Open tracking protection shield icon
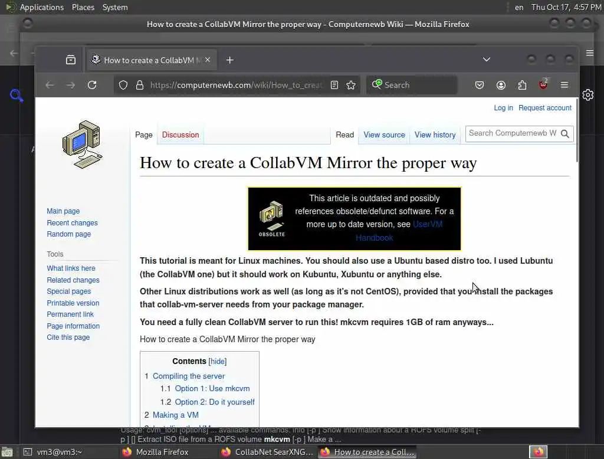The height and width of the screenshot is (459, 604). tap(123, 85)
